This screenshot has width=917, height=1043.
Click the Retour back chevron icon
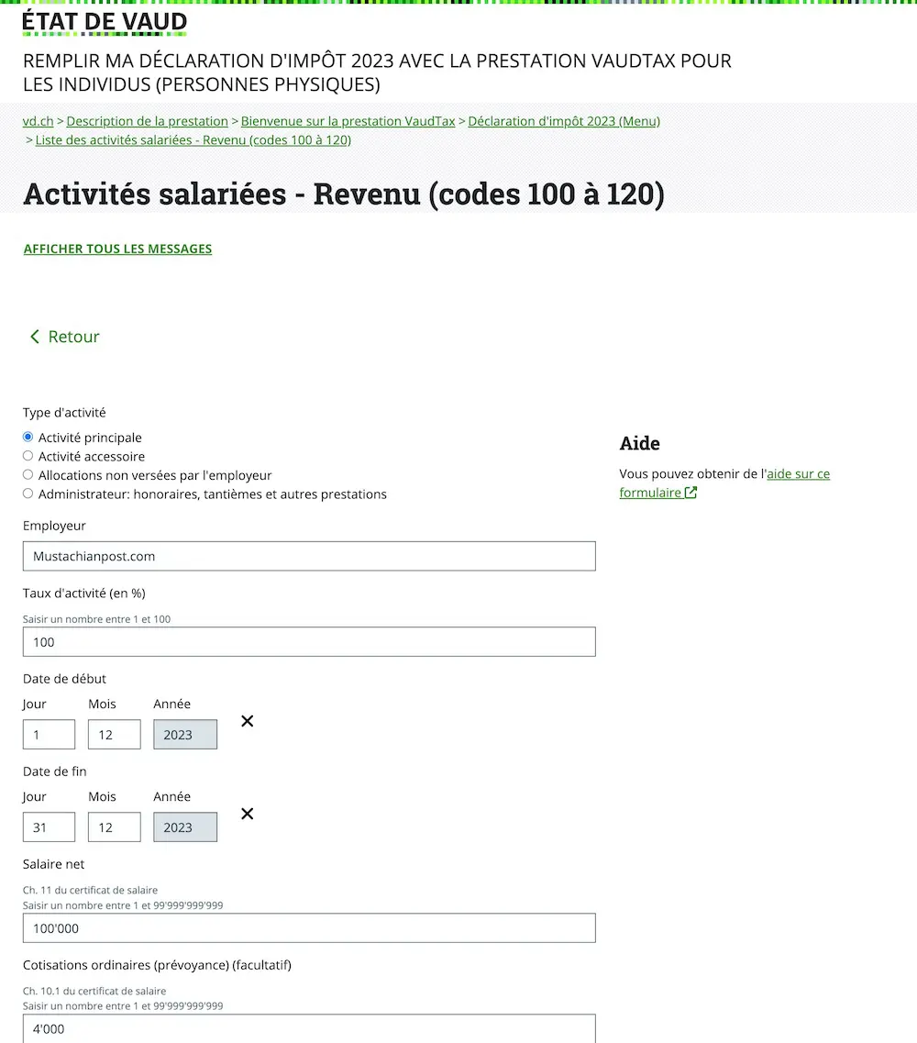point(35,337)
